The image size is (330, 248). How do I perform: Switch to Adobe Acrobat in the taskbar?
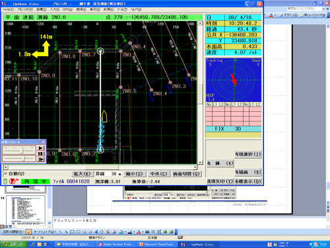click(116, 245)
